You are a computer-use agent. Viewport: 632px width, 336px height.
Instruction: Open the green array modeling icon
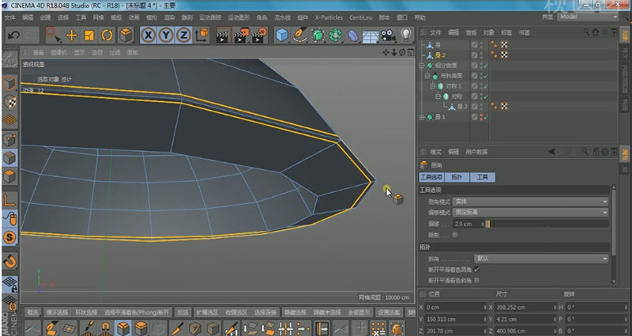(x=335, y=35)
